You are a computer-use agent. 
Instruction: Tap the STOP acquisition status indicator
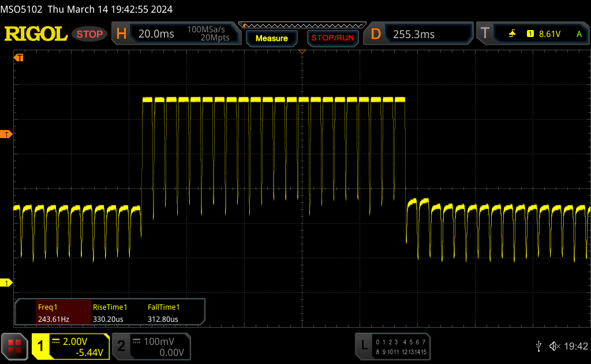click(x=89, y=34)
